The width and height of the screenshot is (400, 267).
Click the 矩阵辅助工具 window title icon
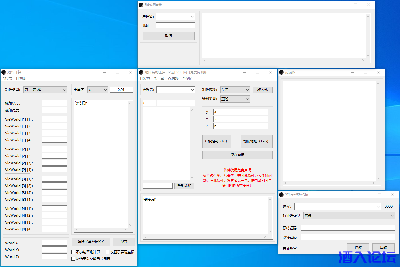point(141,72)
